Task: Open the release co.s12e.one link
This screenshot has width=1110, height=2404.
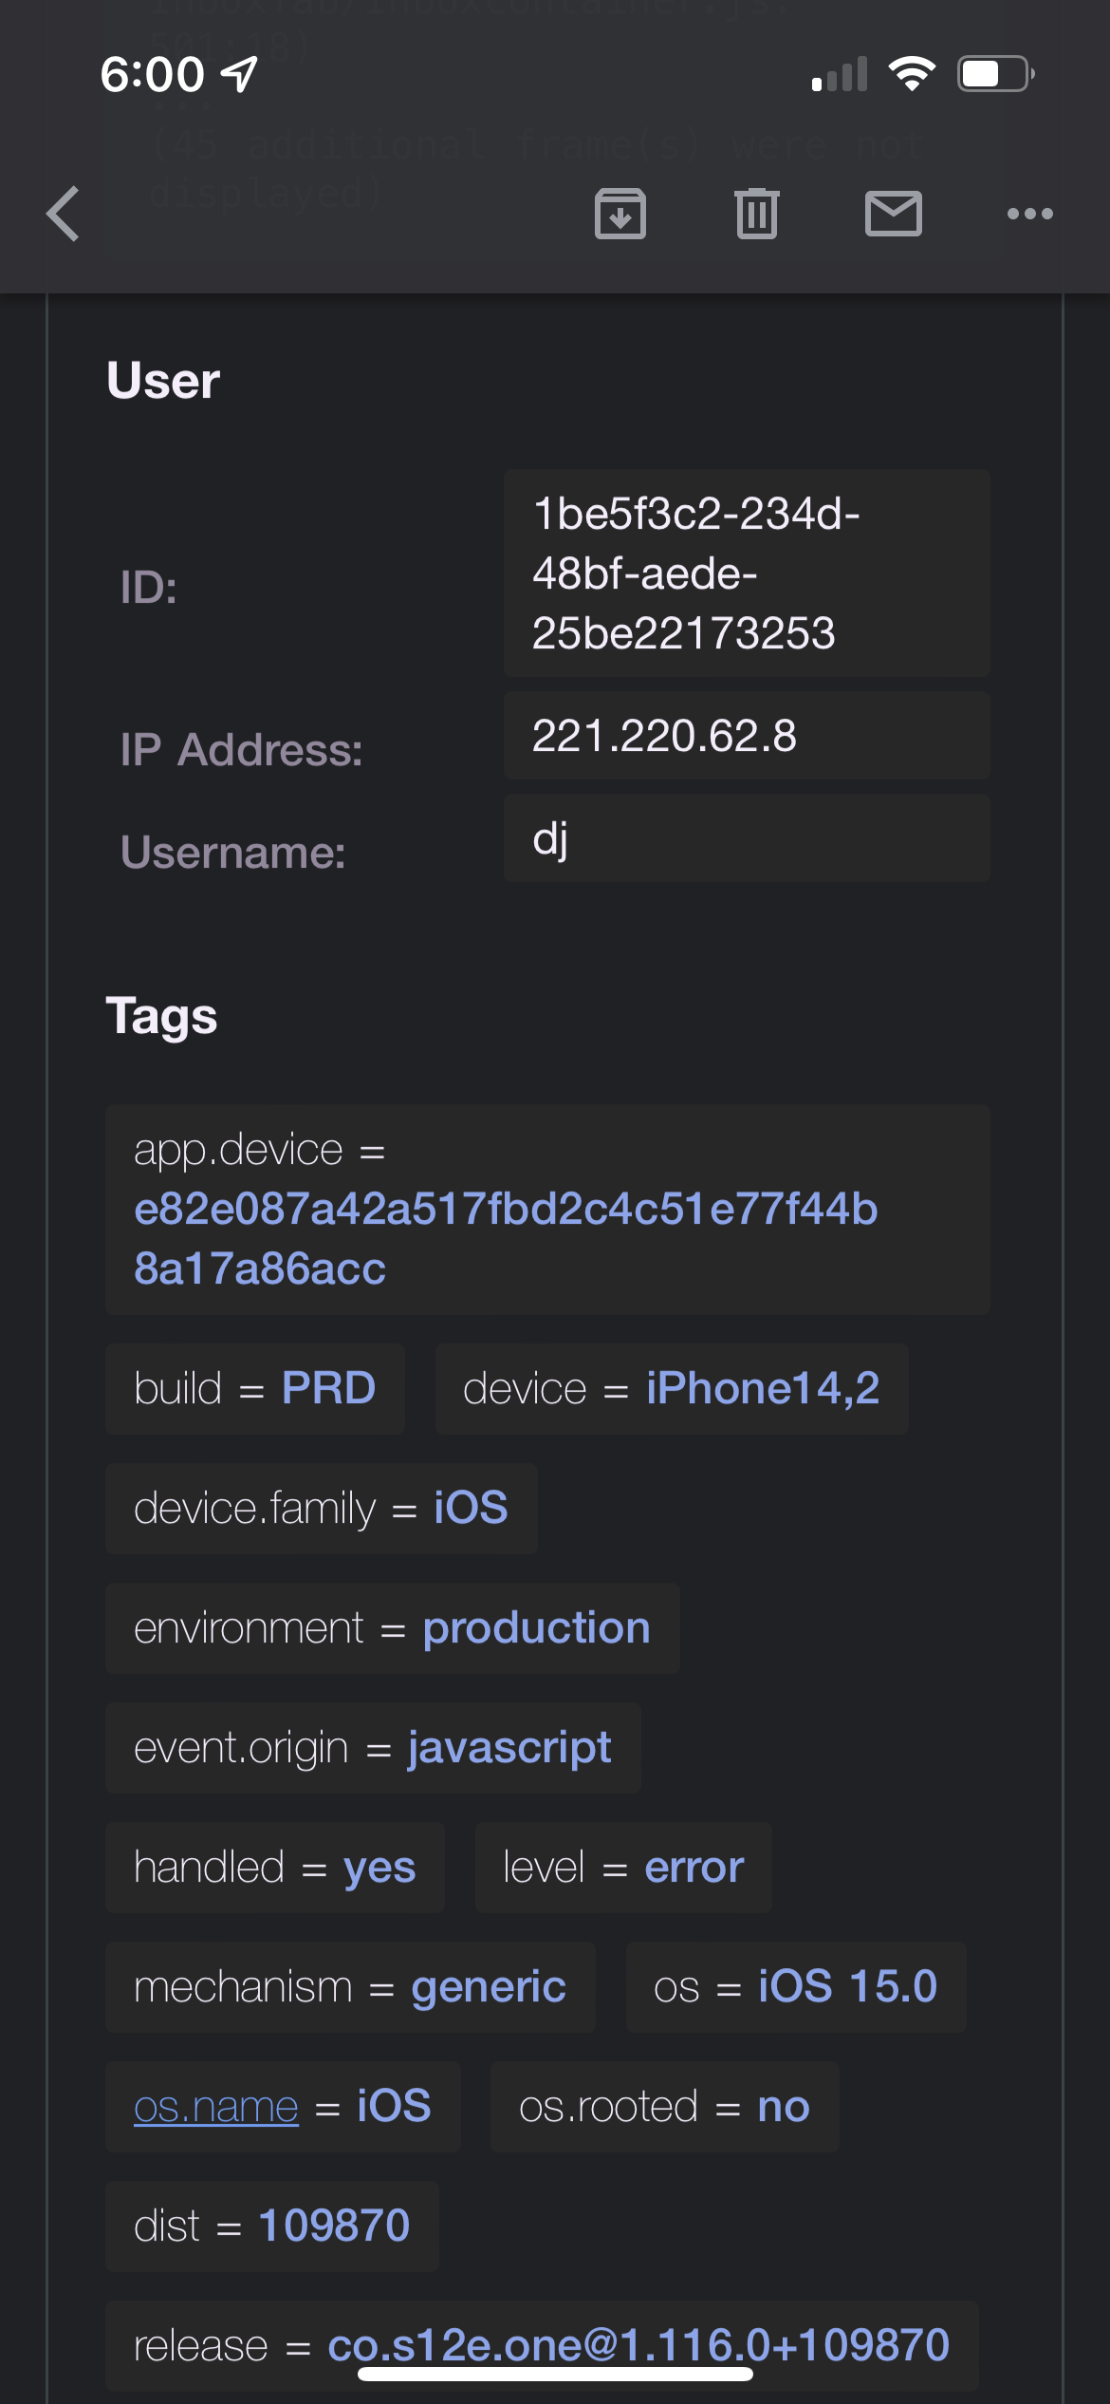Action: (638, 2345)
